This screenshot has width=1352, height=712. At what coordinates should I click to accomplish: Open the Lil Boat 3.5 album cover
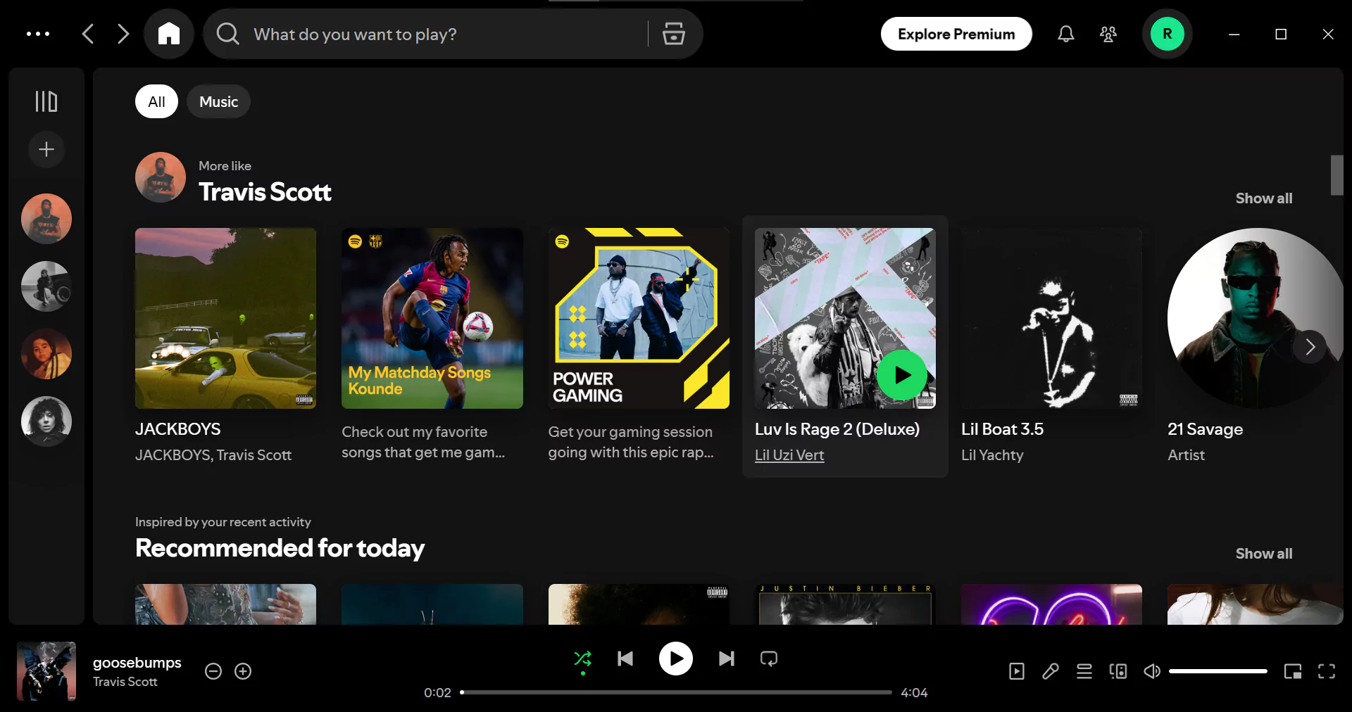(x=1052, y=318)
